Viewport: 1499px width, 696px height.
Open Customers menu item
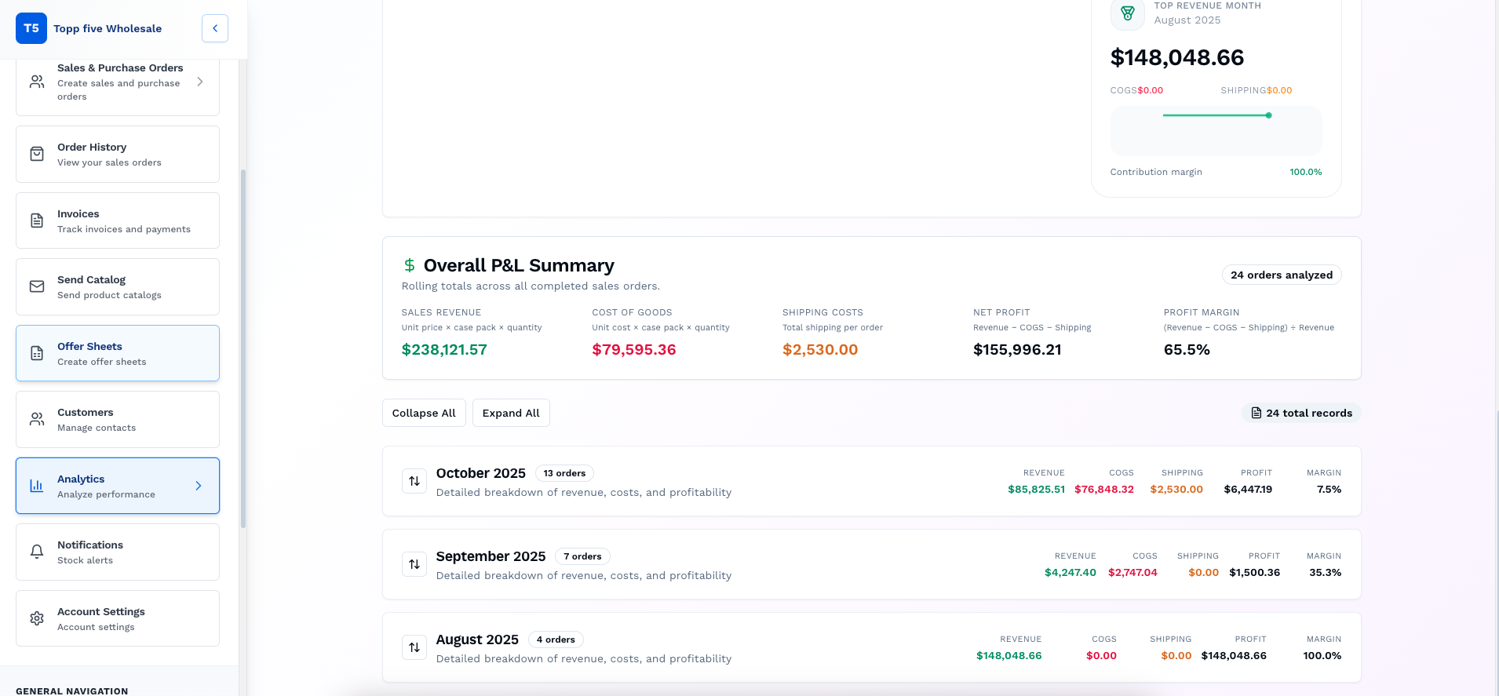coord(118,420)
